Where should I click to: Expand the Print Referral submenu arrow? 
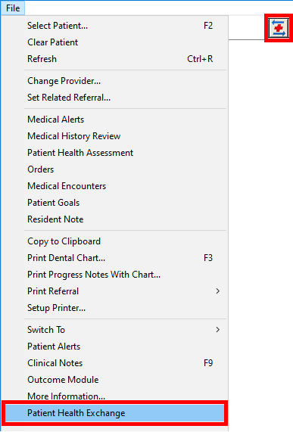point(218,291)
